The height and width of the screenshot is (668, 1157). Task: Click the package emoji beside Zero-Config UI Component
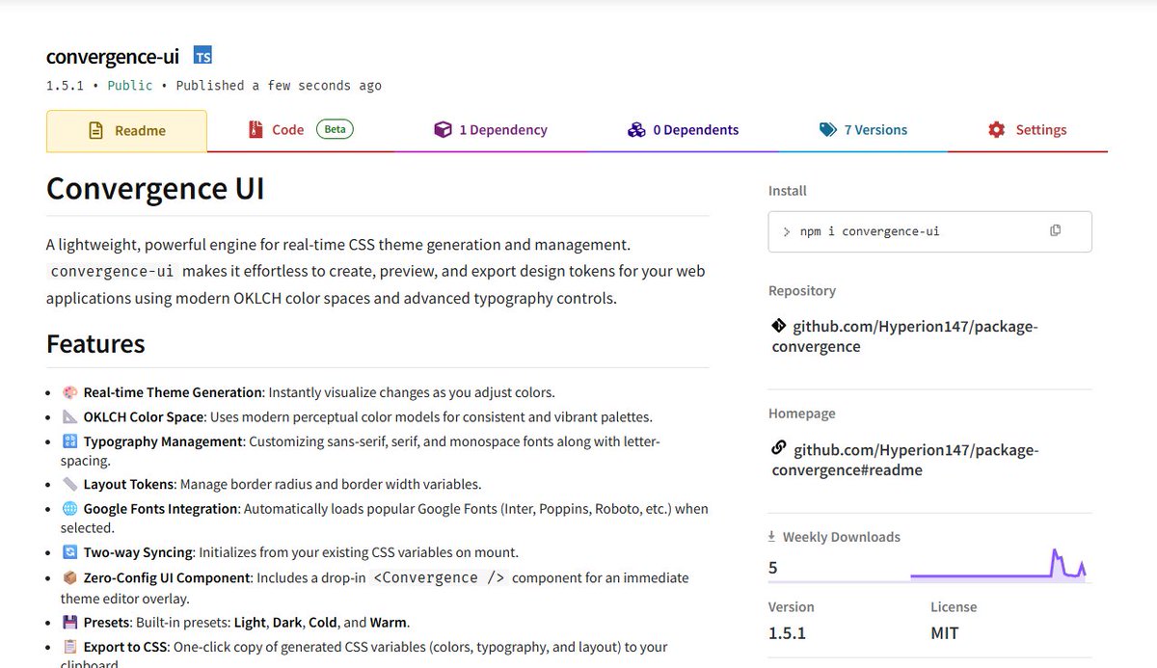point(69,577)
